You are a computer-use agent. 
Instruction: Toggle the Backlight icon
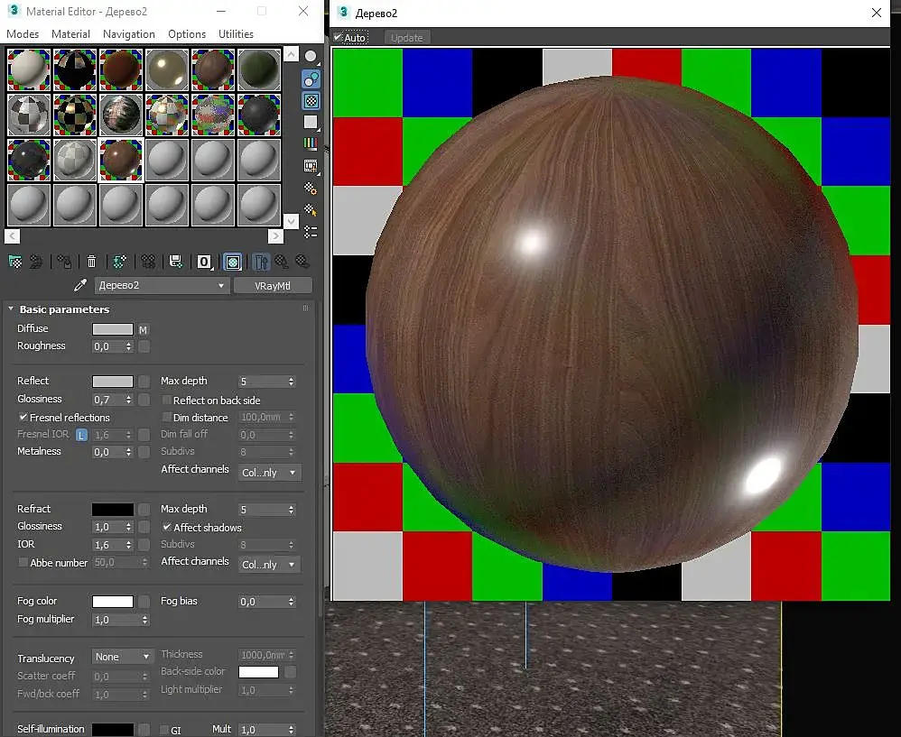click(x=311, y=78)
